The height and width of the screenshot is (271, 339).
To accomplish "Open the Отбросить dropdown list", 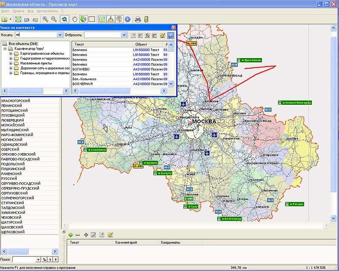I will (x=124, y=35).
